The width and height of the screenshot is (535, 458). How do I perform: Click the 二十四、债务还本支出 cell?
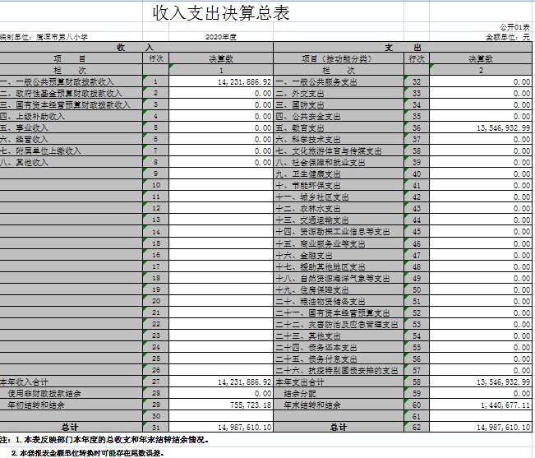point(339,348)
